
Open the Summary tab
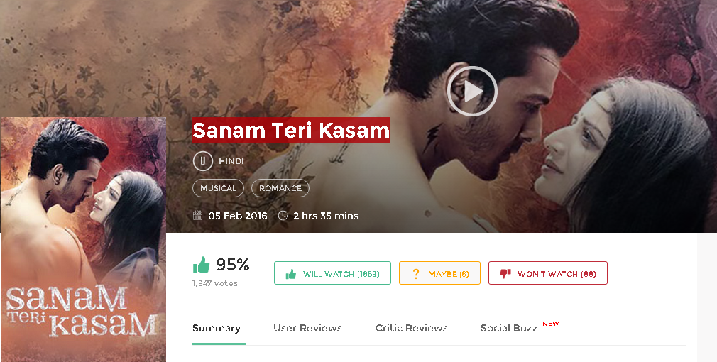click(x=217, y=328)
